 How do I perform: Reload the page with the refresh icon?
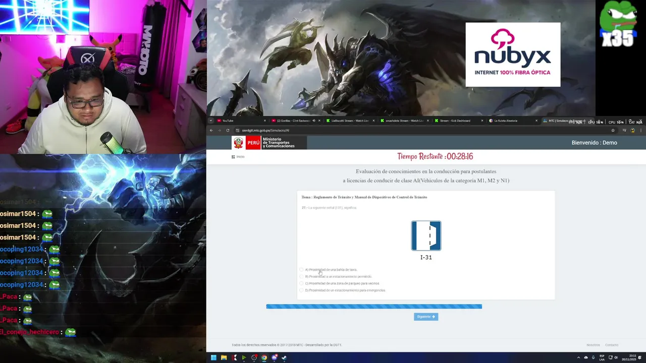pos(228,131)
